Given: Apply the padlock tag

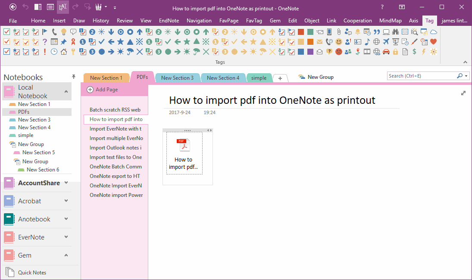Looking at the screenshot, I should (396, 52).
